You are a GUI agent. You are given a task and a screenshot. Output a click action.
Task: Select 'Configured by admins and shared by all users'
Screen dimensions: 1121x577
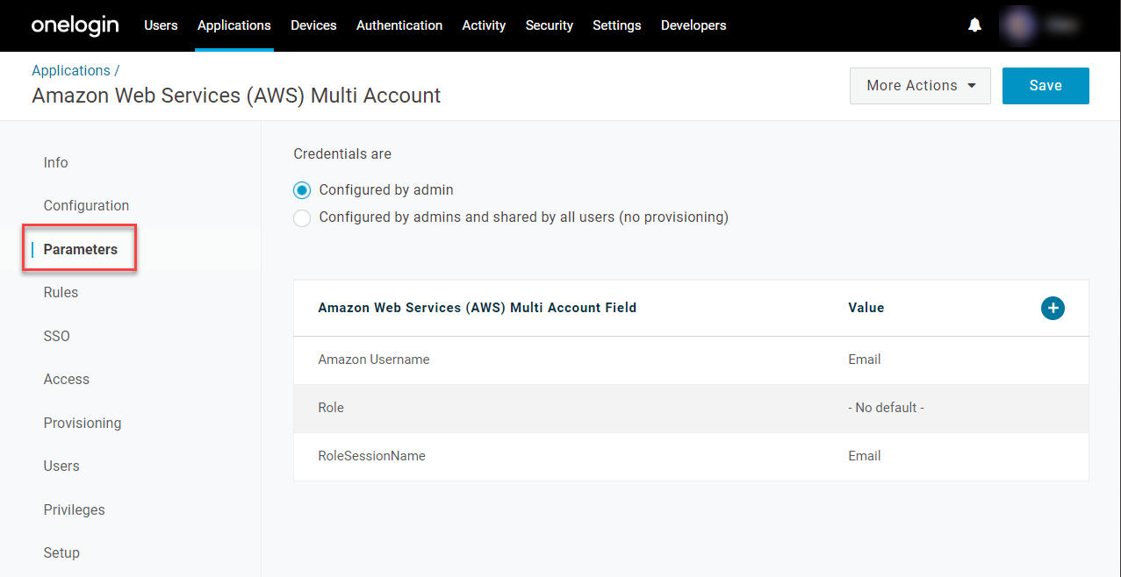(302, 217)
